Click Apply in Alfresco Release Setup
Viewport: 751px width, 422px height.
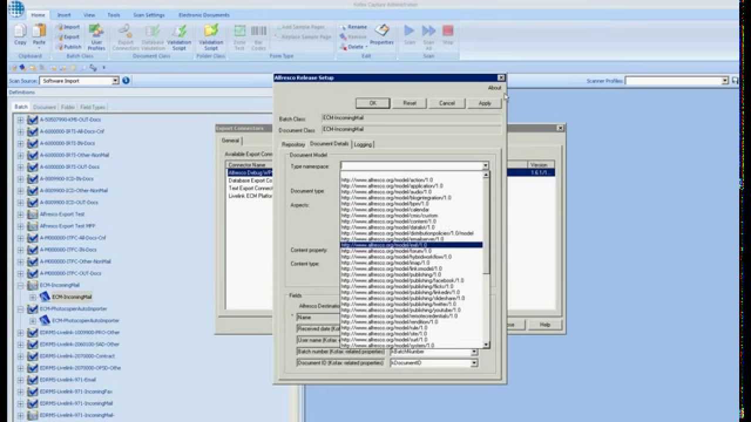click(x=485, y=103)
